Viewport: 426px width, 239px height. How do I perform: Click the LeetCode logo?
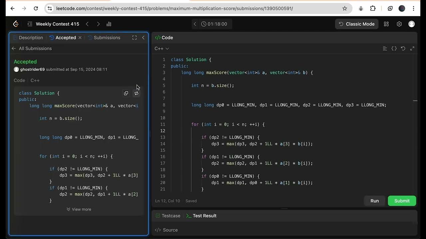(x=16, y=24)
